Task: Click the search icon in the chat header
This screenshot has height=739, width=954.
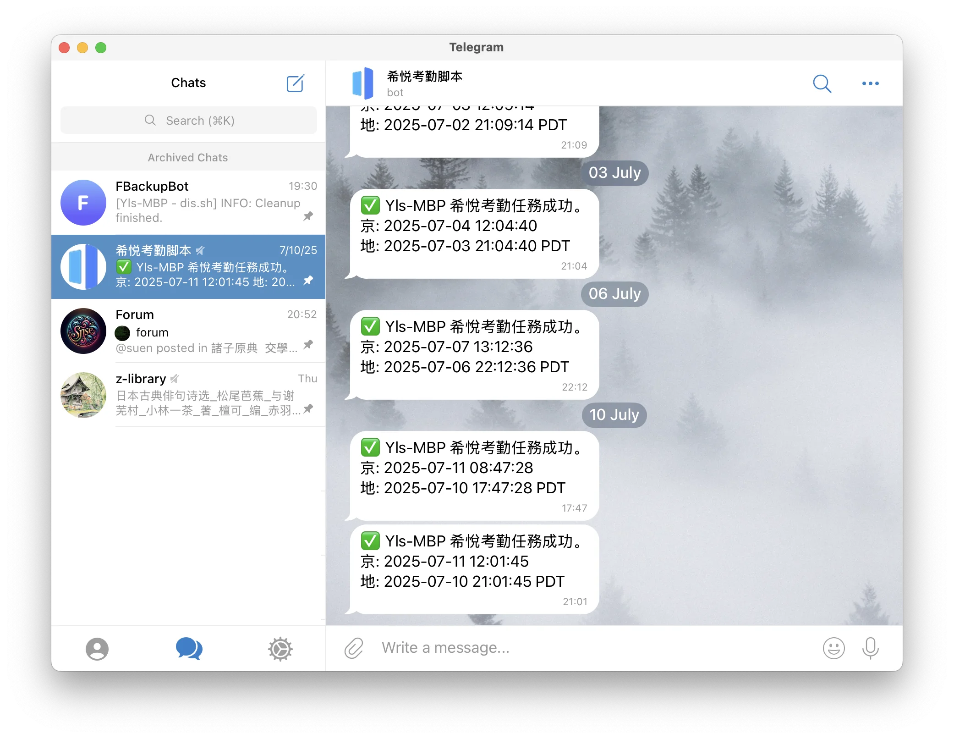Action: 822,83
